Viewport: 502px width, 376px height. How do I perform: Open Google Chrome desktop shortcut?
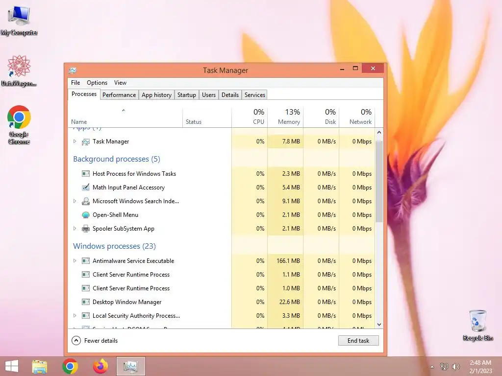(19, 125)
